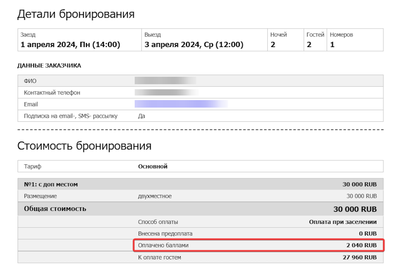Select check-out date '3 апреля 2024, Ср (12:00)'
Screen dimensions: 402x269
point(194,45)
